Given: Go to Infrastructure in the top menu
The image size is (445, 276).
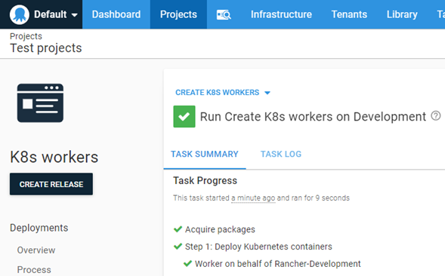Looking at the screenshot, I should 281,14.
